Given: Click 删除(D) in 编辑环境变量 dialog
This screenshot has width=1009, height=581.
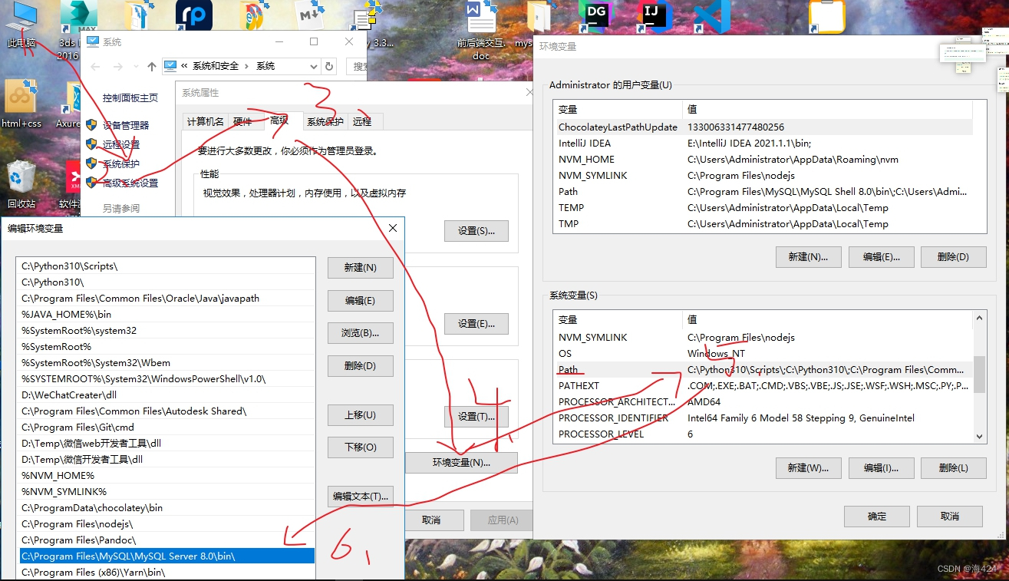Looking at the screenshot, I should (360, 365).
